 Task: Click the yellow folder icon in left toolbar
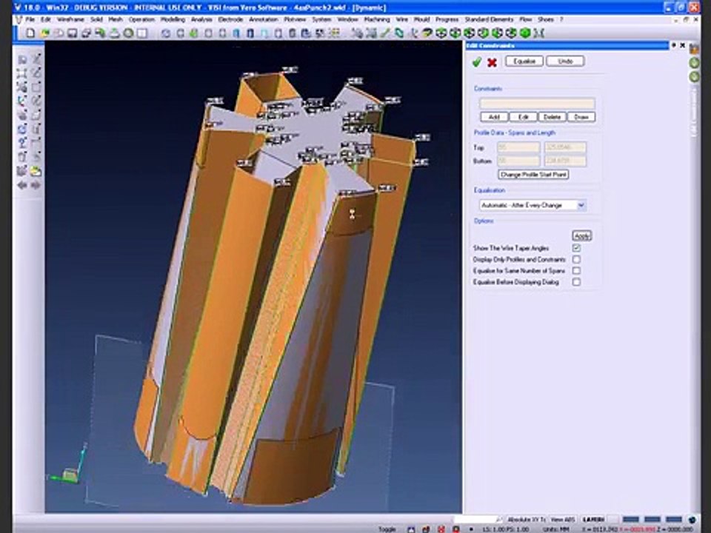(x=36, y=171)
